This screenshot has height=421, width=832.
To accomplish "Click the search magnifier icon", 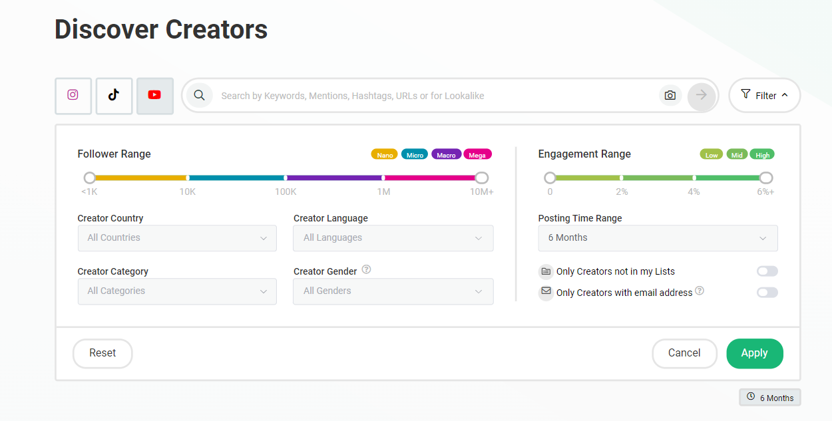I will pos(199,95).
